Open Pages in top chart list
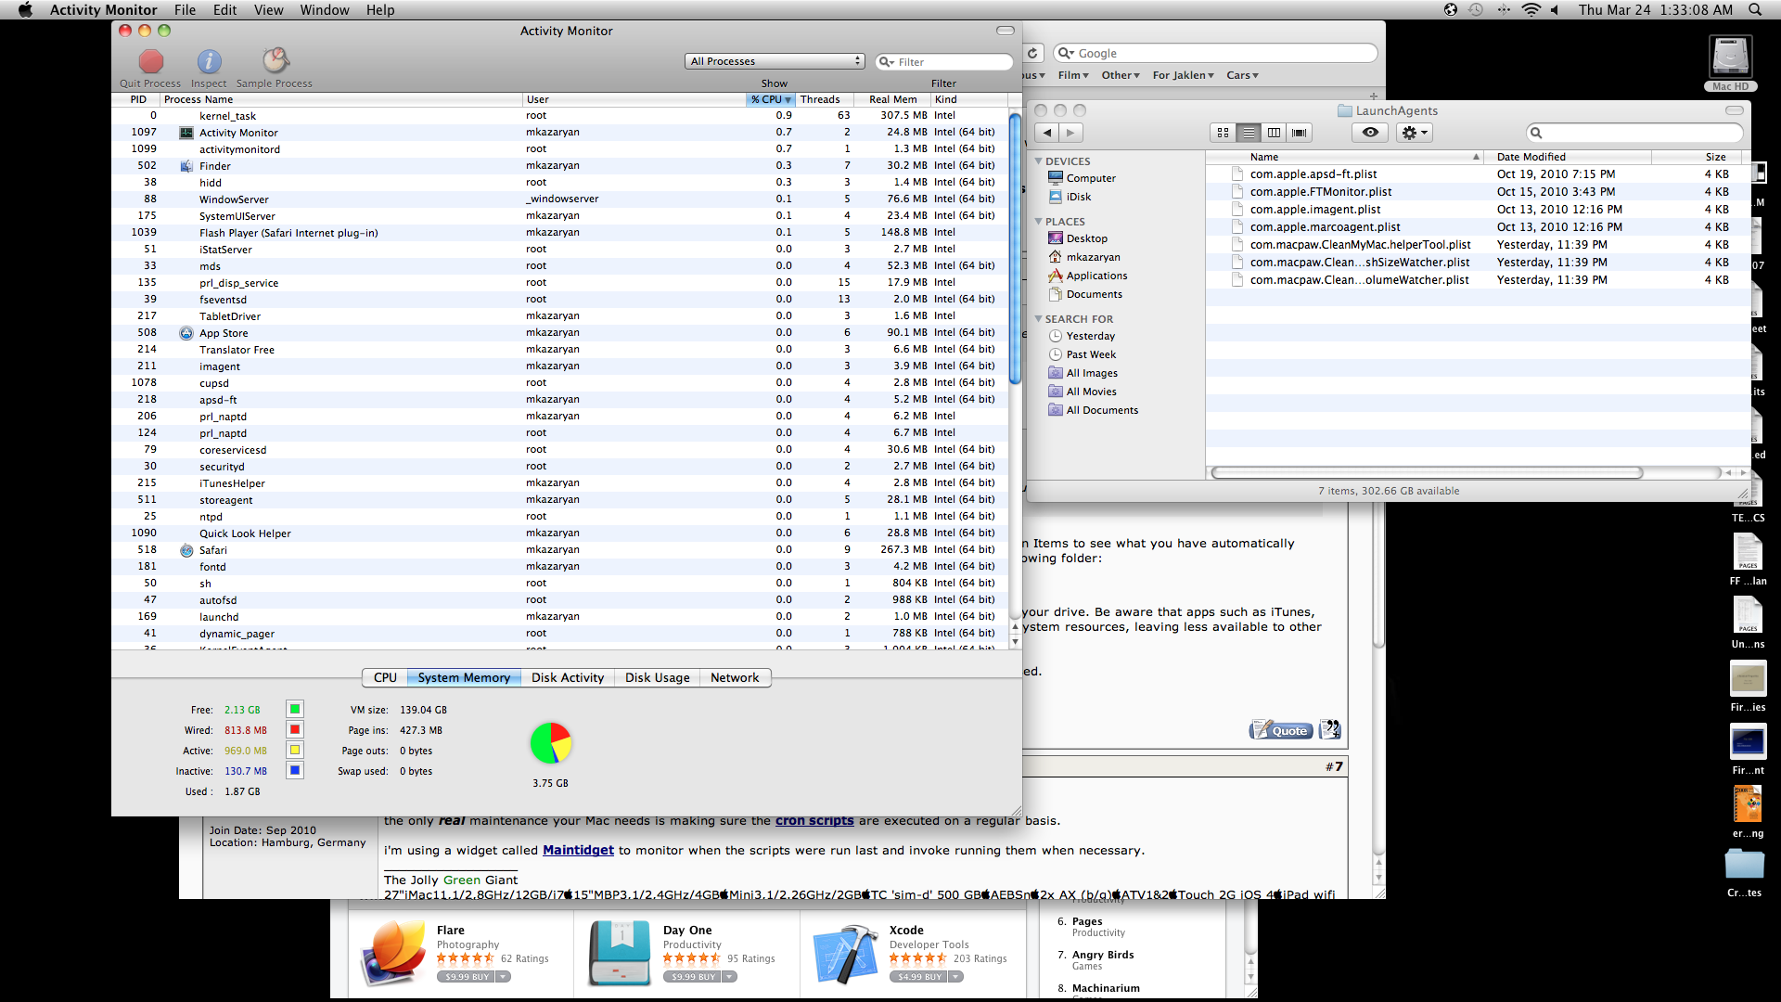 click(1087, 921)
